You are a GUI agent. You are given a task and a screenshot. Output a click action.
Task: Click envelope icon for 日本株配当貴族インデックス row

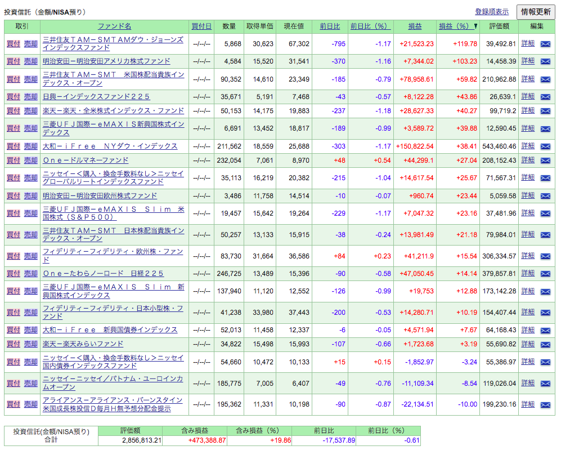click(x=545, y=235)
